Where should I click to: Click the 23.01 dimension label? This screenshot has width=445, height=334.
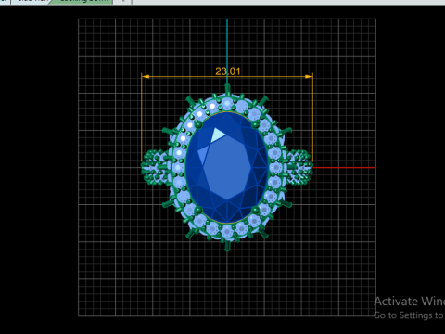(228, 71)
